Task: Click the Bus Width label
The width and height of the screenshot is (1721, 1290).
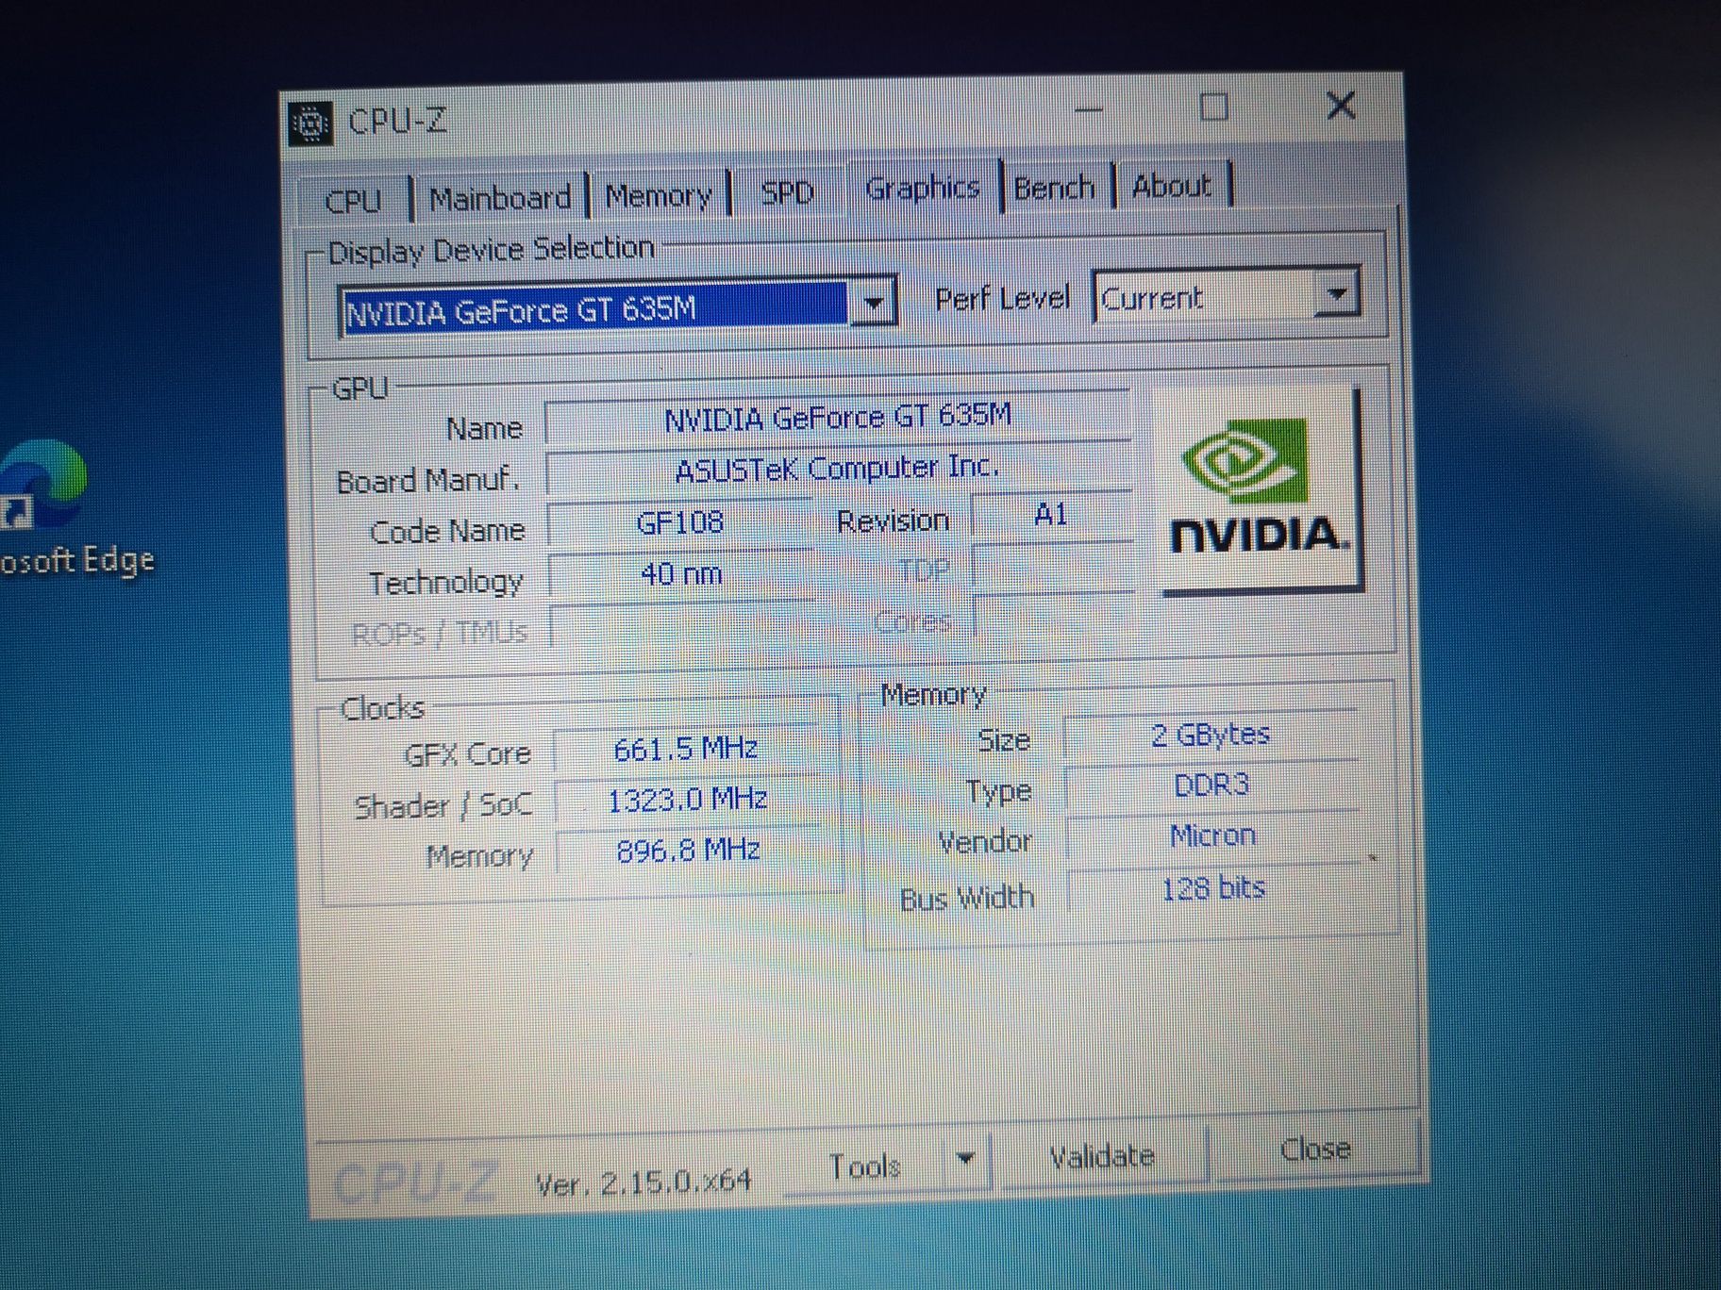Action: coord(967,898)
